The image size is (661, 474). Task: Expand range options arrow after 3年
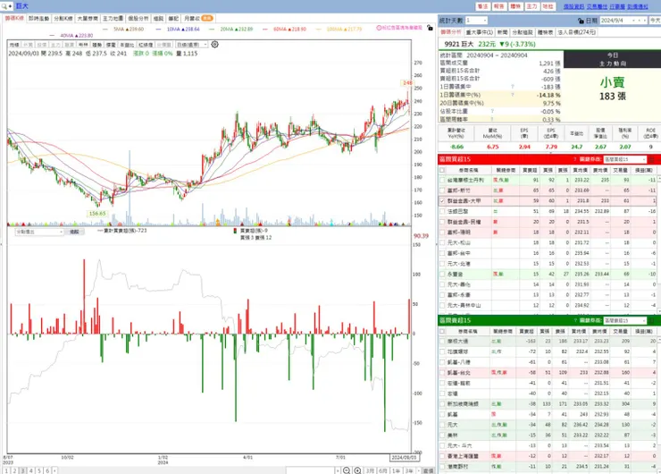[419, 470]
